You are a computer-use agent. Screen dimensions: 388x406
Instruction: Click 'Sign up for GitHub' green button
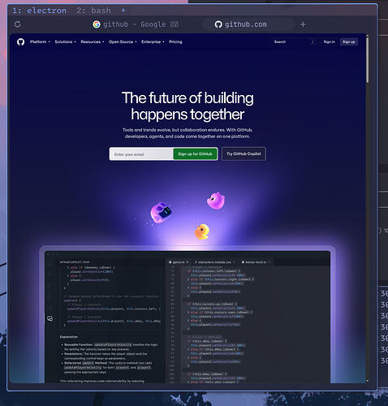coord(195,154)
